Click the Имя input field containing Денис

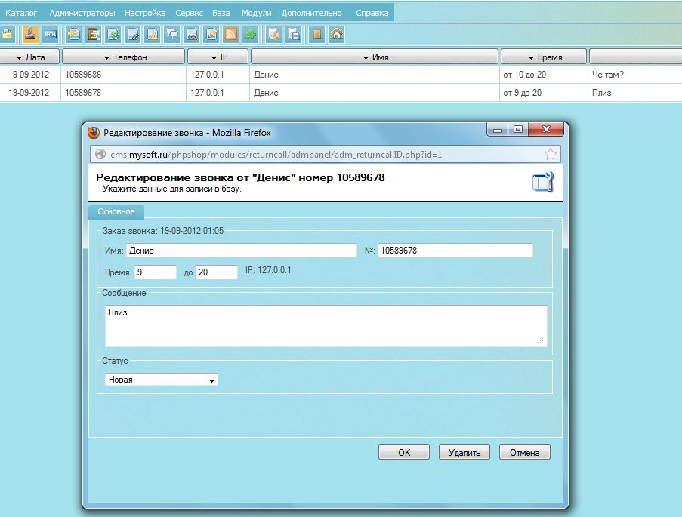[x=242, y=250]
